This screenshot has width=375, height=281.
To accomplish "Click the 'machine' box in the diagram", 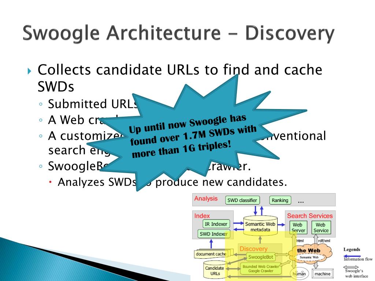I will click(323, 274).
